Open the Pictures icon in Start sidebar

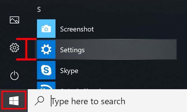tap(14, 20)
